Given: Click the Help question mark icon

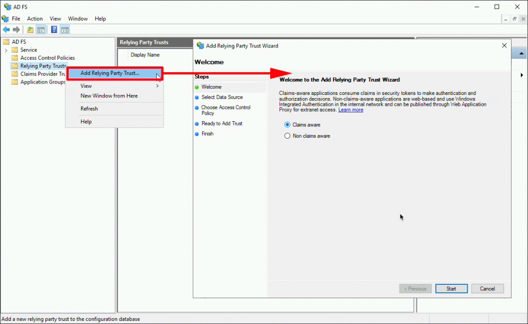Looking at the screenshot, I should point(53,29).
